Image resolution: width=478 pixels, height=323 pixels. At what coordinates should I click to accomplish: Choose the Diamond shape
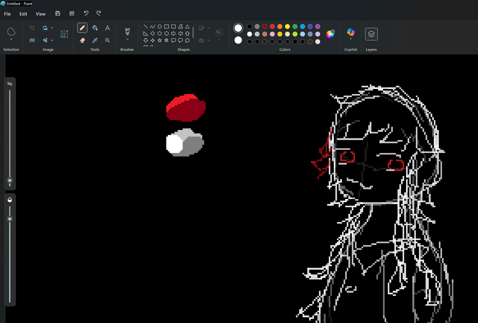pos(153,33)
